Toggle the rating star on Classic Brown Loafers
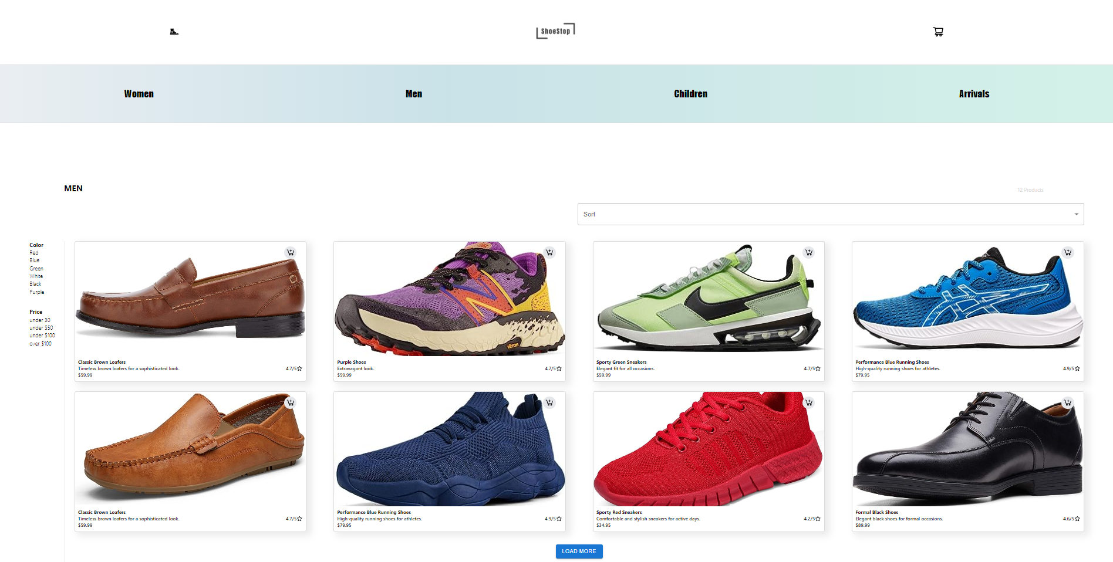The width and height of the screenshot is (1113, 562). 299,368
